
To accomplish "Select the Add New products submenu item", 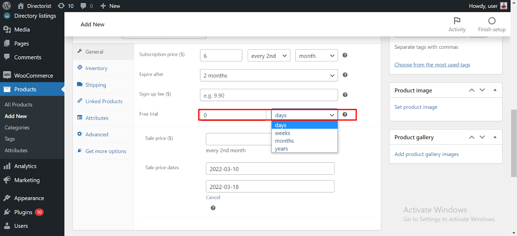I will click(x=16, y=116).
